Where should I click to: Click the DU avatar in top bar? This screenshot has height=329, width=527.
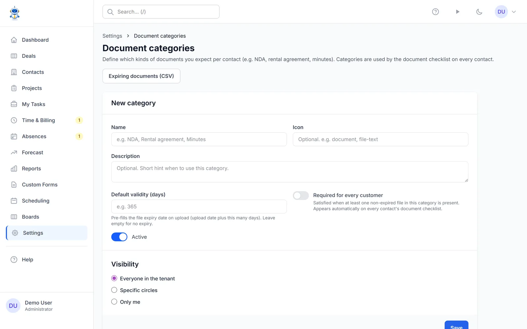[501, 12]
